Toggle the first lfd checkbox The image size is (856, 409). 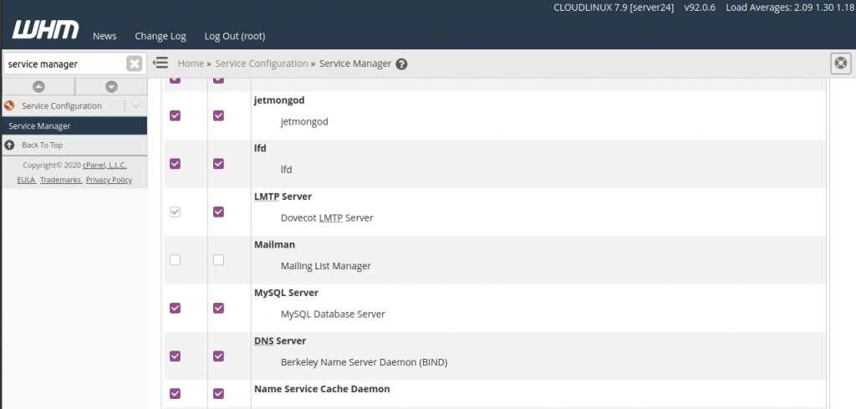175,164
